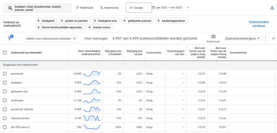The image size is (277, 133).
Task: Click Filter toevoegen
Action: coord(96,39)
